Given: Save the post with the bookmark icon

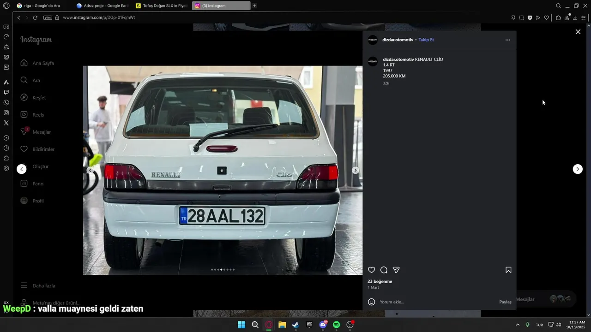Looking at the screenshot, I should 508,270.
